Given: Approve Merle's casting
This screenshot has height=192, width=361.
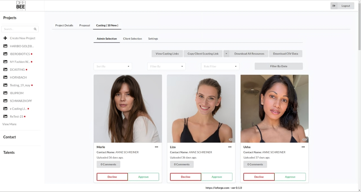Looking at the screenshot, I should tap(143, 177).
